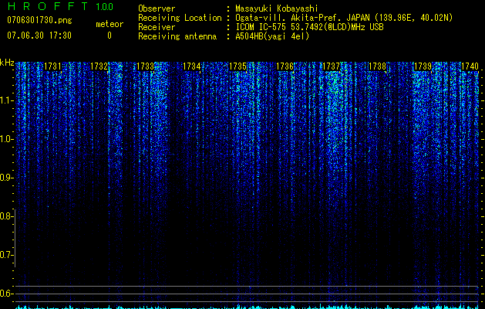The height and width of the screenshot is (309, 485).
Task: Select the 1740 time marker
Action: 470,66
